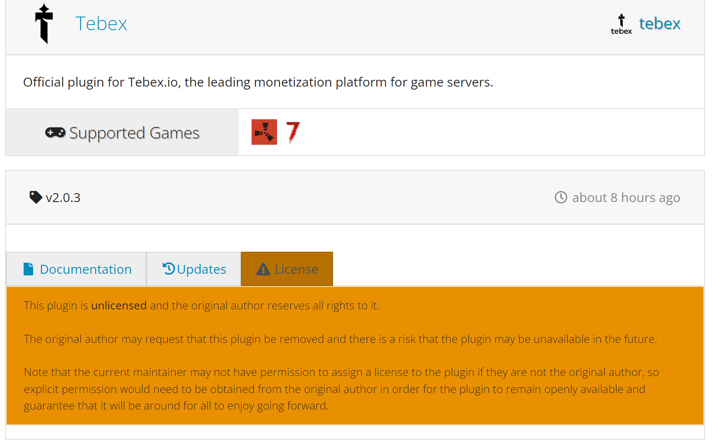Click the Tebex plugin logo icon
714x441 pixels.
pyautogui.click(x=44, y=23)
